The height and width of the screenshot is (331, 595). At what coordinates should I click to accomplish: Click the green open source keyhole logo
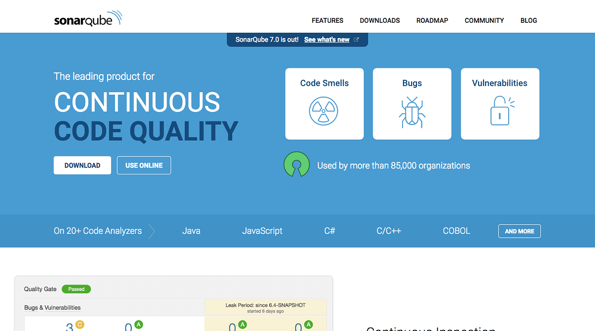pyautogui.click(x=297, y=164)
